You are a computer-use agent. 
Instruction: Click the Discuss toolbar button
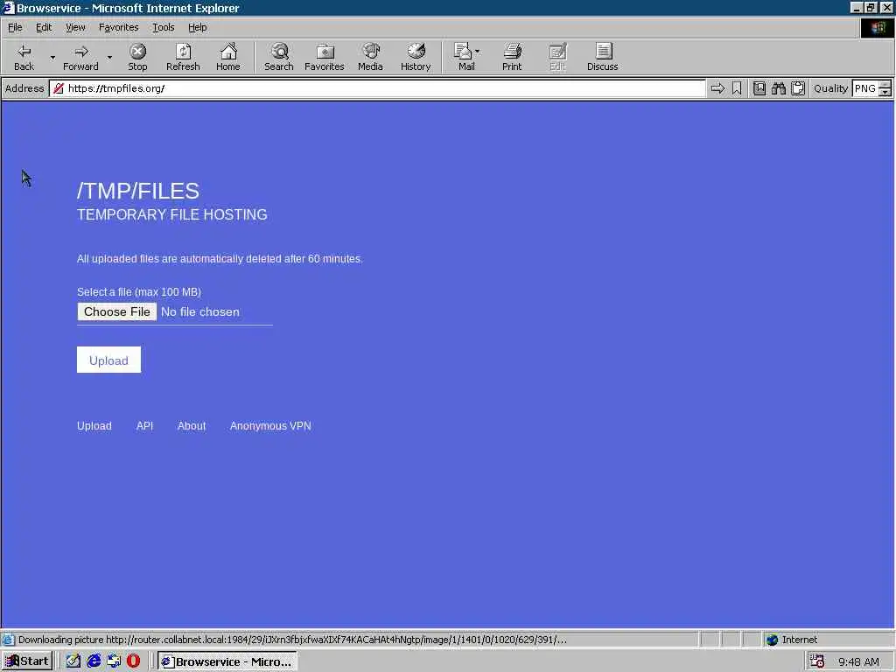[x=602, y=57]
